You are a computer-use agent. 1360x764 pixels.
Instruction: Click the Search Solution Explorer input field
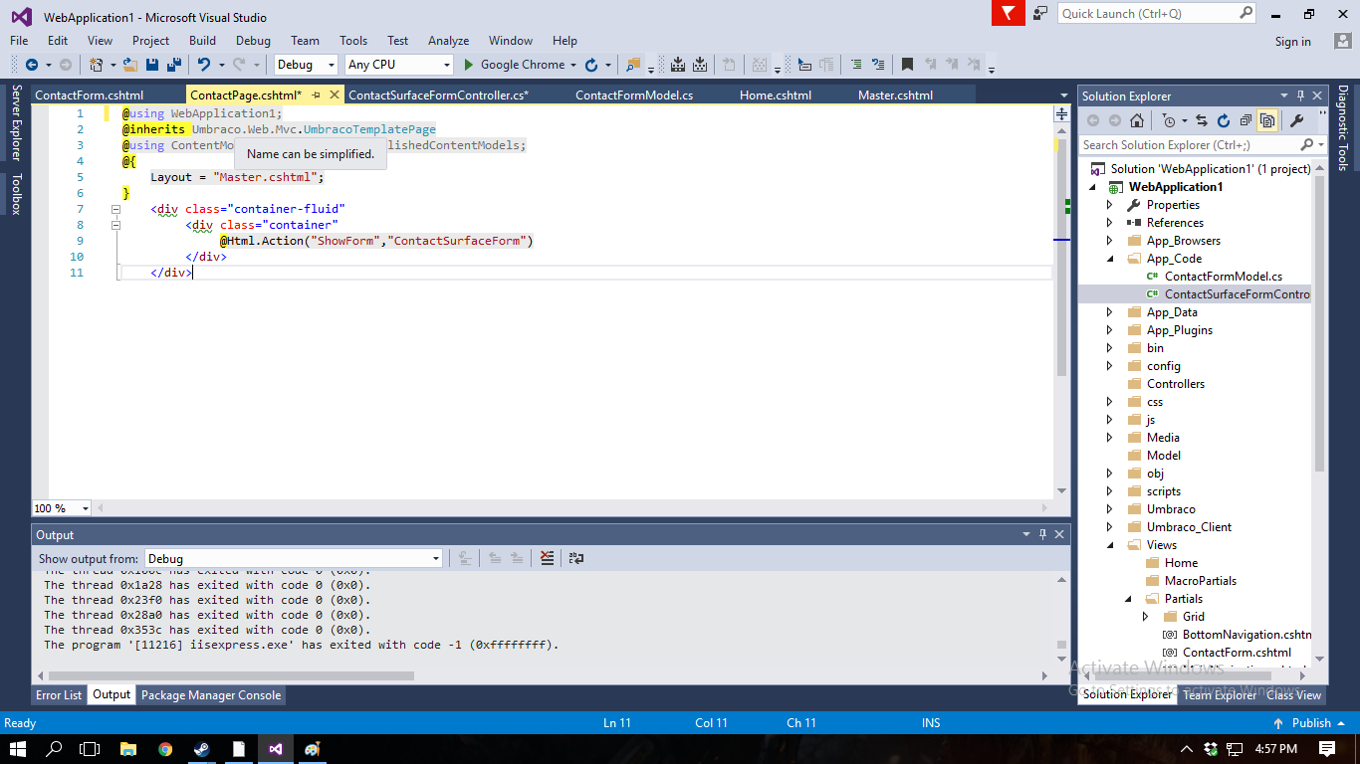pyautogui.click(x=1190, y=145)
